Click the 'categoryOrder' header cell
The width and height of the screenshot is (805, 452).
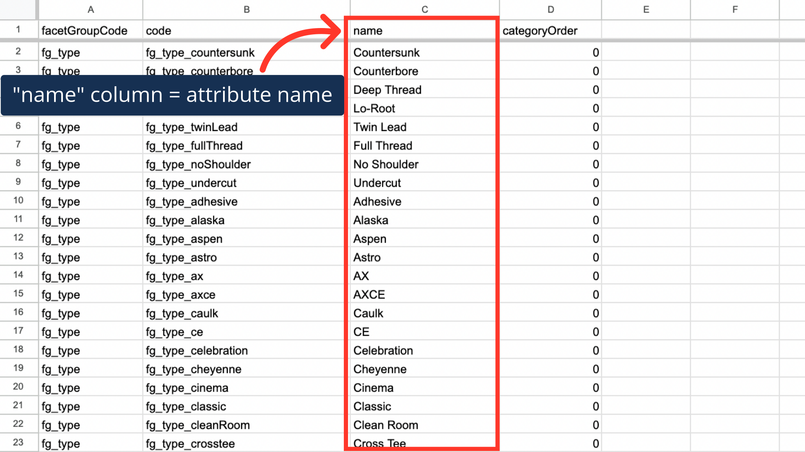(540, 31)
